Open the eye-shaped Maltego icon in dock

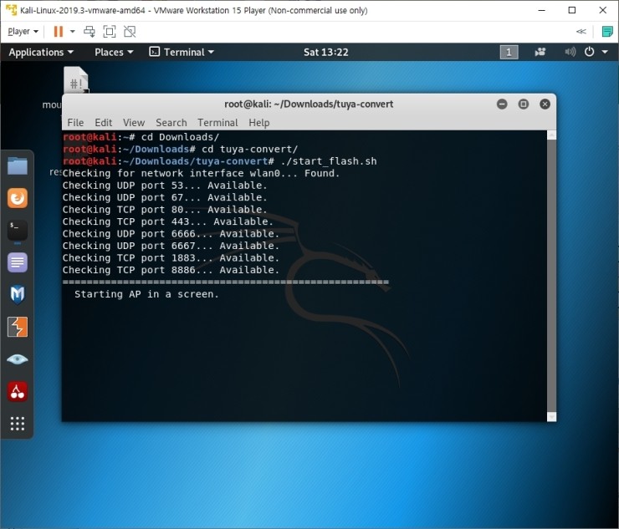pos(18,359)
